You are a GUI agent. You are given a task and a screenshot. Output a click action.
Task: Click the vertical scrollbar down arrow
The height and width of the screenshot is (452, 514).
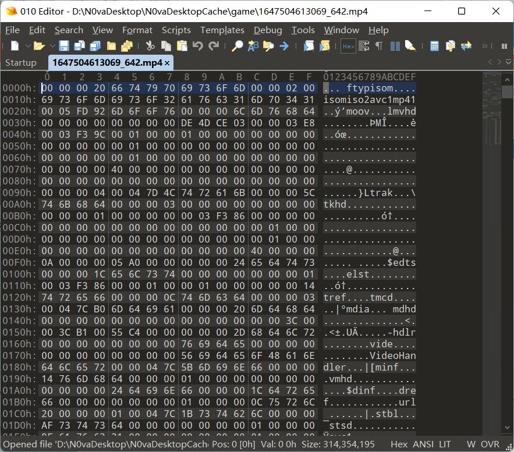coord(507,427)
